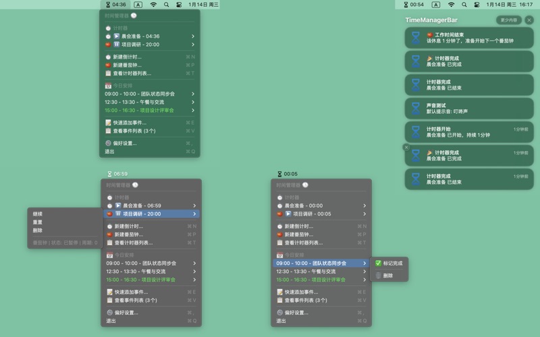Open the 计时器开始 notification

click(469, 131)
